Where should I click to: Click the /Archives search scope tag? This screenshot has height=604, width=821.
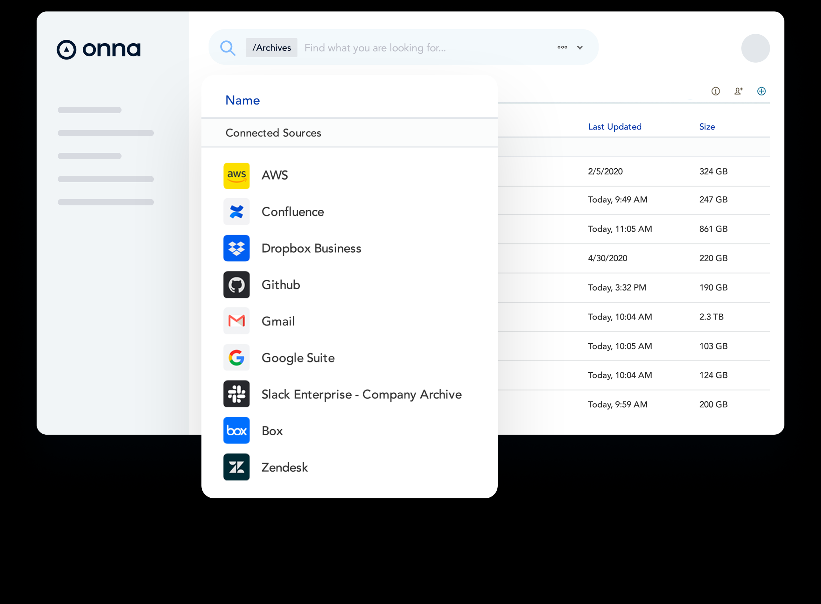(x=271, y=47)
